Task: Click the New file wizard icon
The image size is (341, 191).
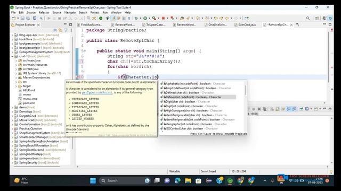Action: (13, 19)
